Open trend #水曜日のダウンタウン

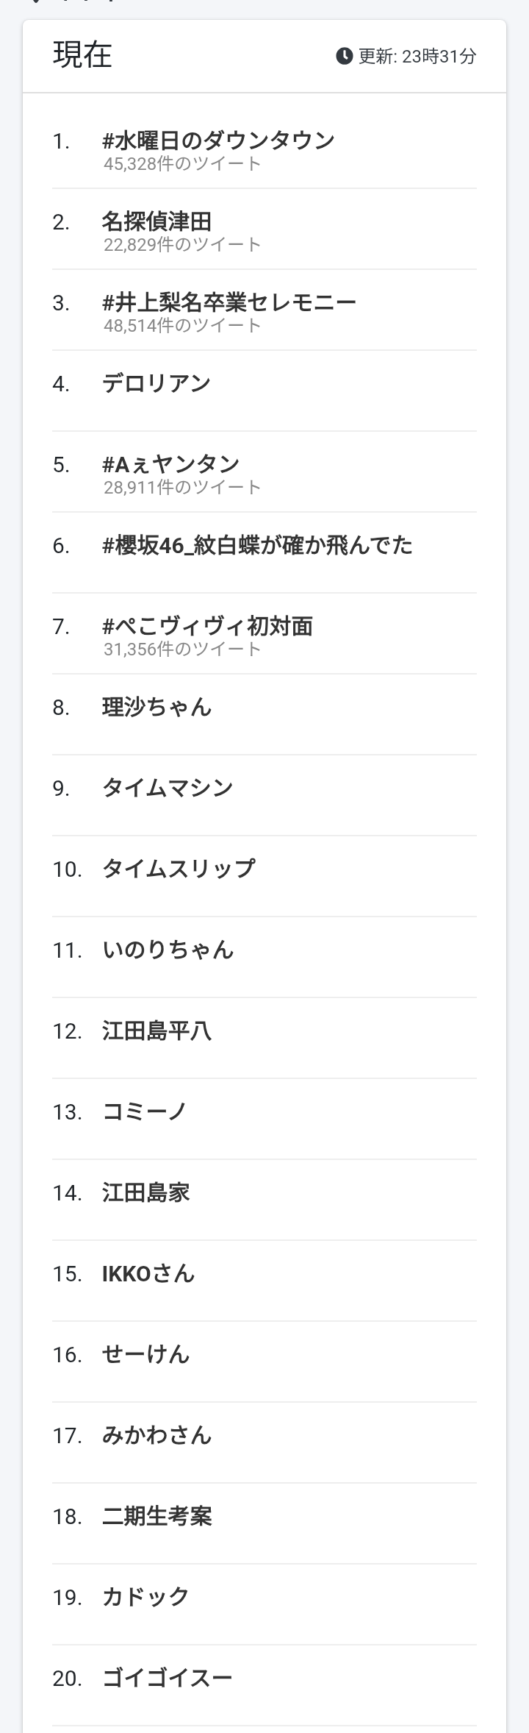point(218,140)
